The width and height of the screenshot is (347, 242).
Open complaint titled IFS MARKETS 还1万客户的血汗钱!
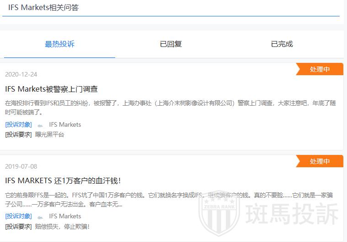coord(63,180)
